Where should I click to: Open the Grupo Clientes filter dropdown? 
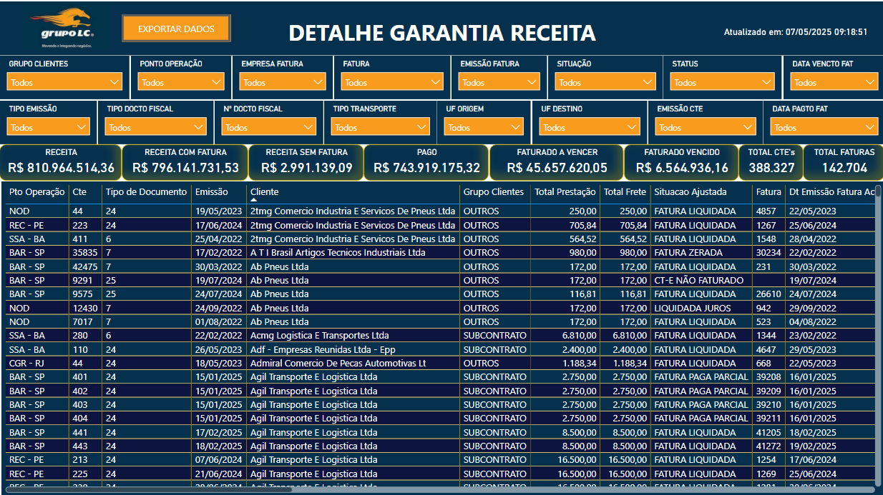pos(64,82)
